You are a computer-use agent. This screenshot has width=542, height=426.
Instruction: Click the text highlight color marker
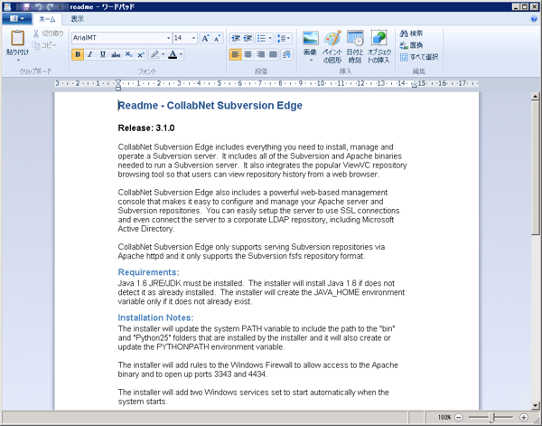pyautogui.click(x=155, y=54)
